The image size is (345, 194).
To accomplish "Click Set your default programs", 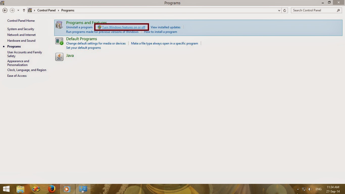I will (x=83, y=48).
